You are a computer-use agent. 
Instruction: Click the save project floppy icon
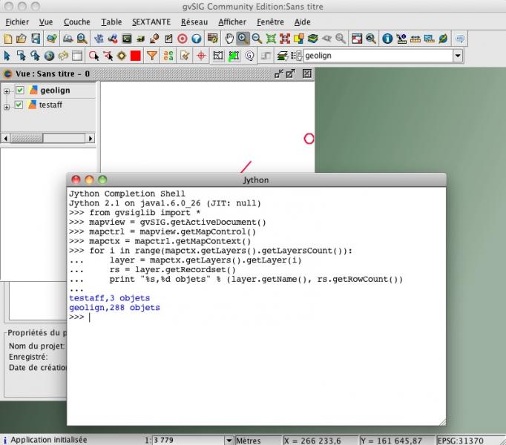coord(36,38)
